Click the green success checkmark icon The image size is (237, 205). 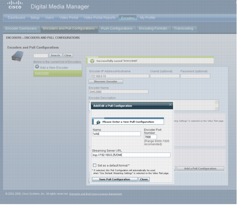pos(92,61)
